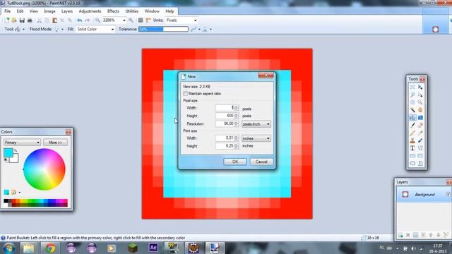Open the Adjustments menu
Image resolution: width=452 pixels, height=254 pixels.
(90, 11)
